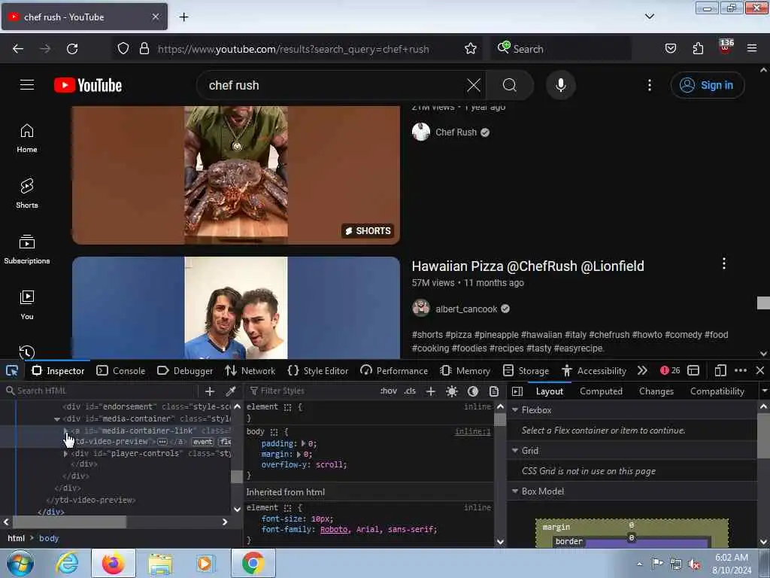Open the You section in sidebar
The width and height of the screenshot is (770, 578).
point(27,305)
